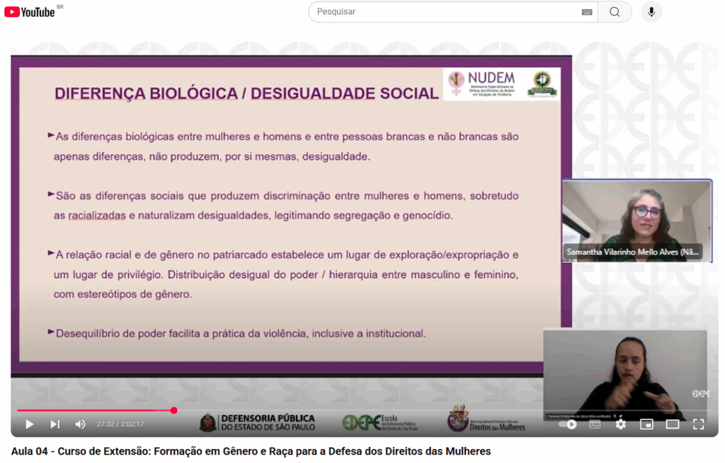Play the paused video
The image size is (725, 463).
click(29, 424)
